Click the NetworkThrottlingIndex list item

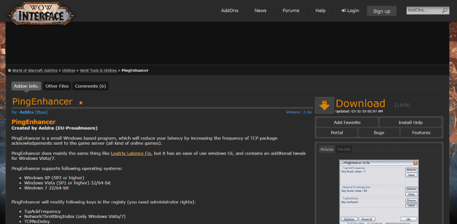[x=75, y=217]
